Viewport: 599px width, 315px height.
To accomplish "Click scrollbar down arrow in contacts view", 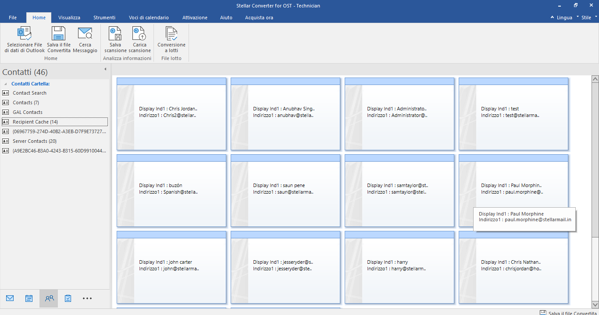I will pyautogui.click(x=595, y=304).
